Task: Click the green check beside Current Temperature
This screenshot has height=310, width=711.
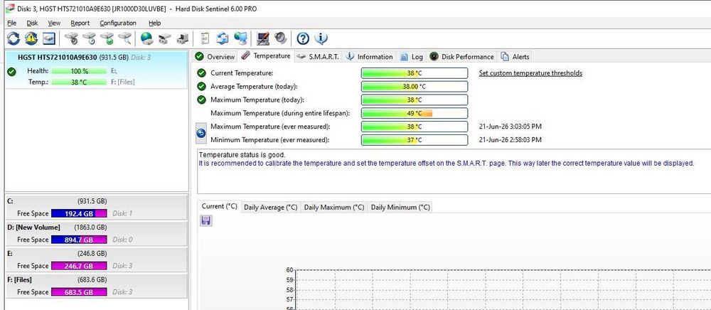Action: (x=201, y=73)
